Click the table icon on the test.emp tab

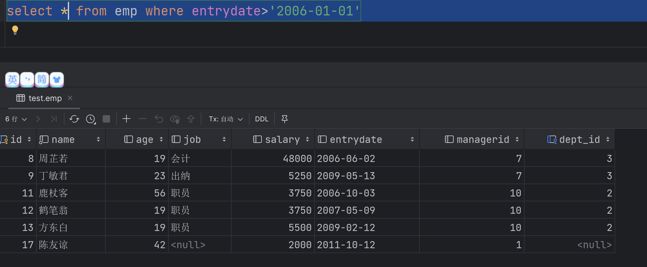point(21,98)
